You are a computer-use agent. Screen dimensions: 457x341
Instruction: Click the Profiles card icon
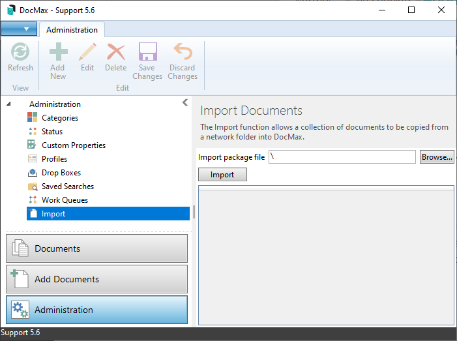(33, 158)
